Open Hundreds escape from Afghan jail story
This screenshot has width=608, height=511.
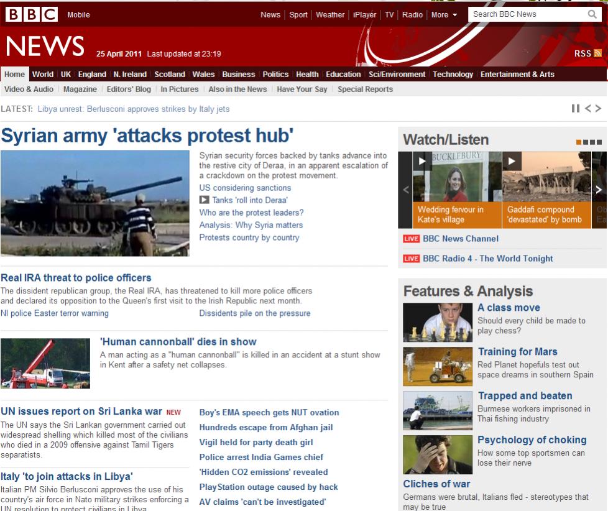pyautogui.click(x=266, y=427)
